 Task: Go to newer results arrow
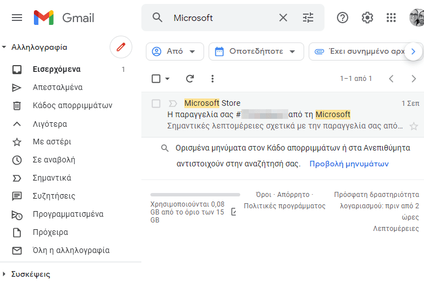tap(391, 79)
